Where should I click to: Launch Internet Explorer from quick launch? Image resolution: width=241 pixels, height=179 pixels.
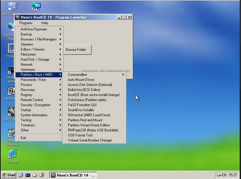(21, 175)
